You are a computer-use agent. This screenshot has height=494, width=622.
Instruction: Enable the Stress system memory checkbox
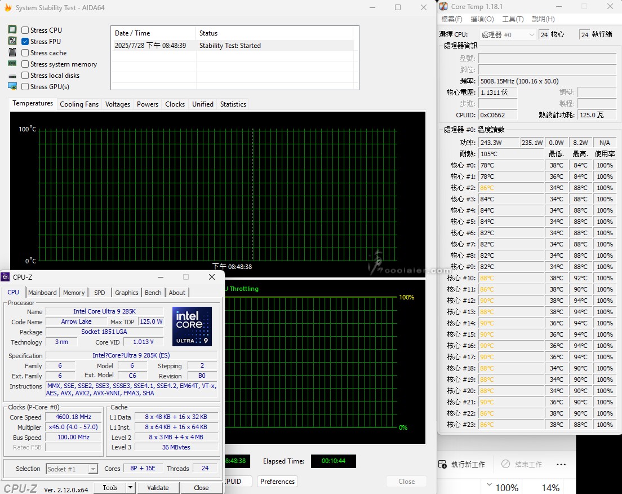[x=25, y=64]
